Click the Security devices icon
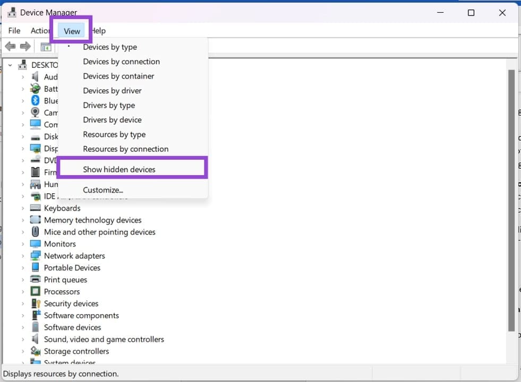Image resolution: width=521 pixels, height=382 pixels. click(x=36, y=303)
